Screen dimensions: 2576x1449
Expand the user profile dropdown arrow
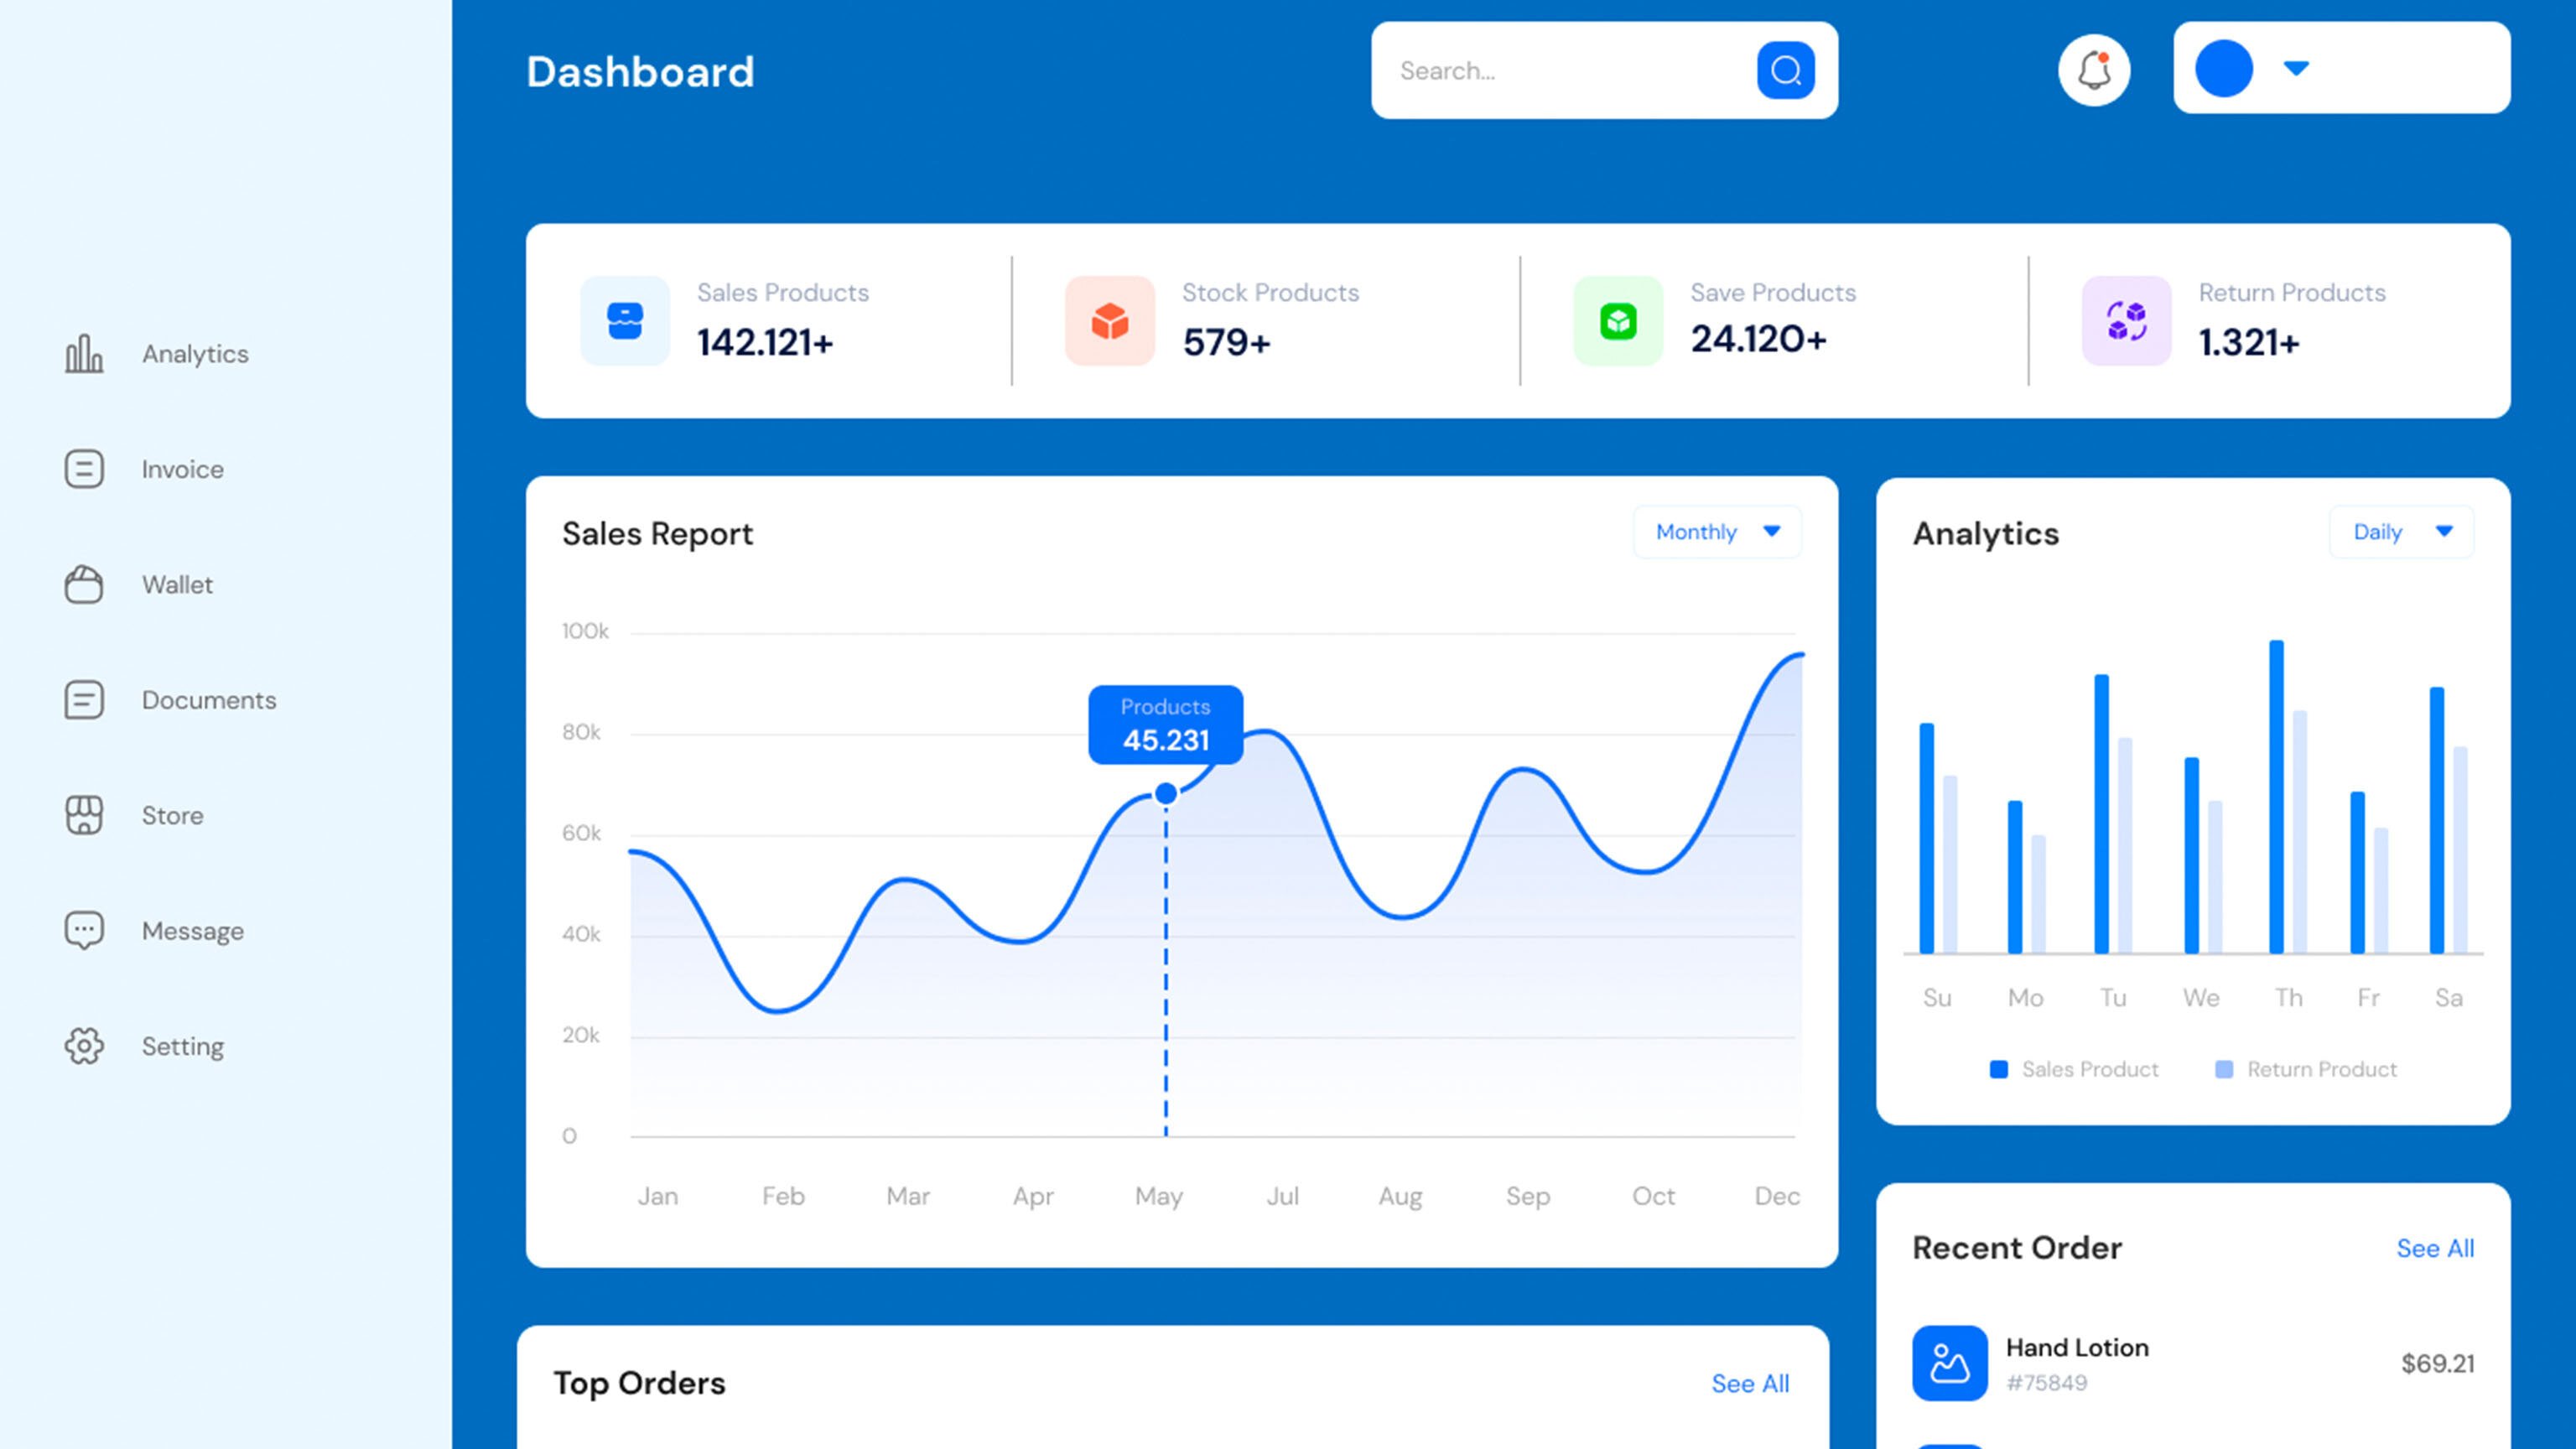point(2296,68)
